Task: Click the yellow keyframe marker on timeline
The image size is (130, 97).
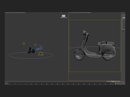Action: [x=116, y=84]
